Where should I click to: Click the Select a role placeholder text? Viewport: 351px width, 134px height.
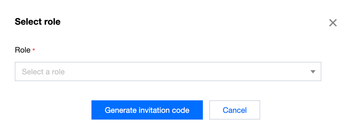click(x=43, y=72)
